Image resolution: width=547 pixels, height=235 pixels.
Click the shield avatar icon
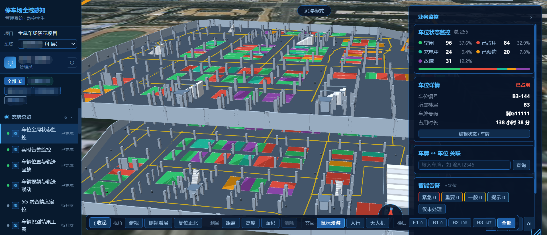point(10,63)
